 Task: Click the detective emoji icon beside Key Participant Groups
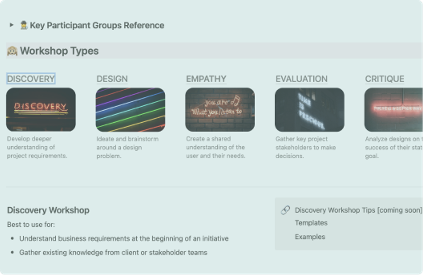pos(24,25)
